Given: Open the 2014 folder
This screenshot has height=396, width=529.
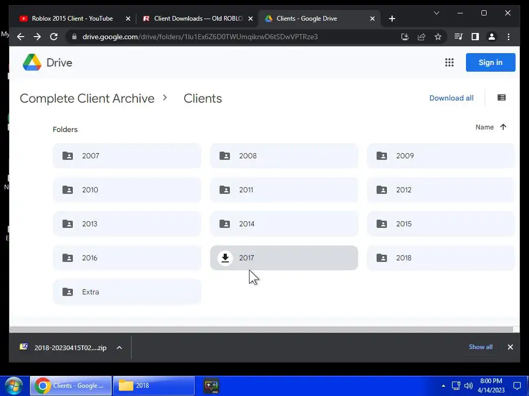Looking at the screenshot, I should point(284,224).
